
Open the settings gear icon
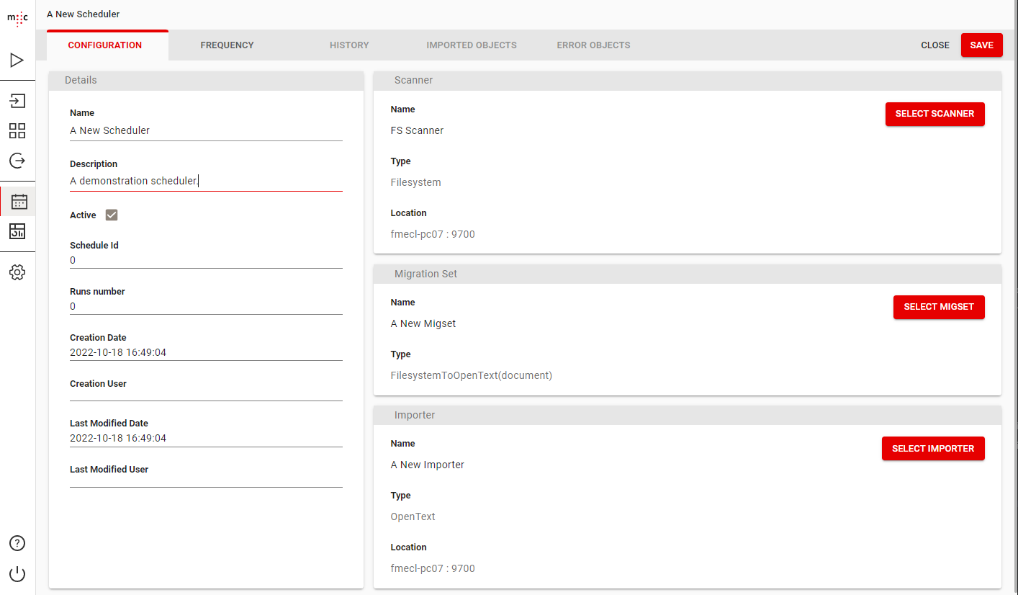pos(17,272)
